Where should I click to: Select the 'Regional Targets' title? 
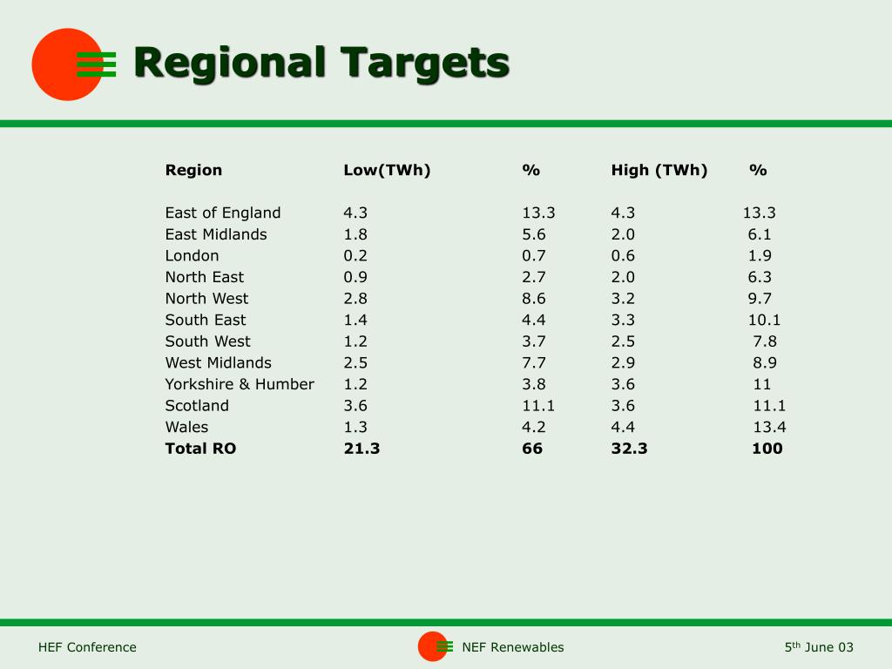pos(321,63)
